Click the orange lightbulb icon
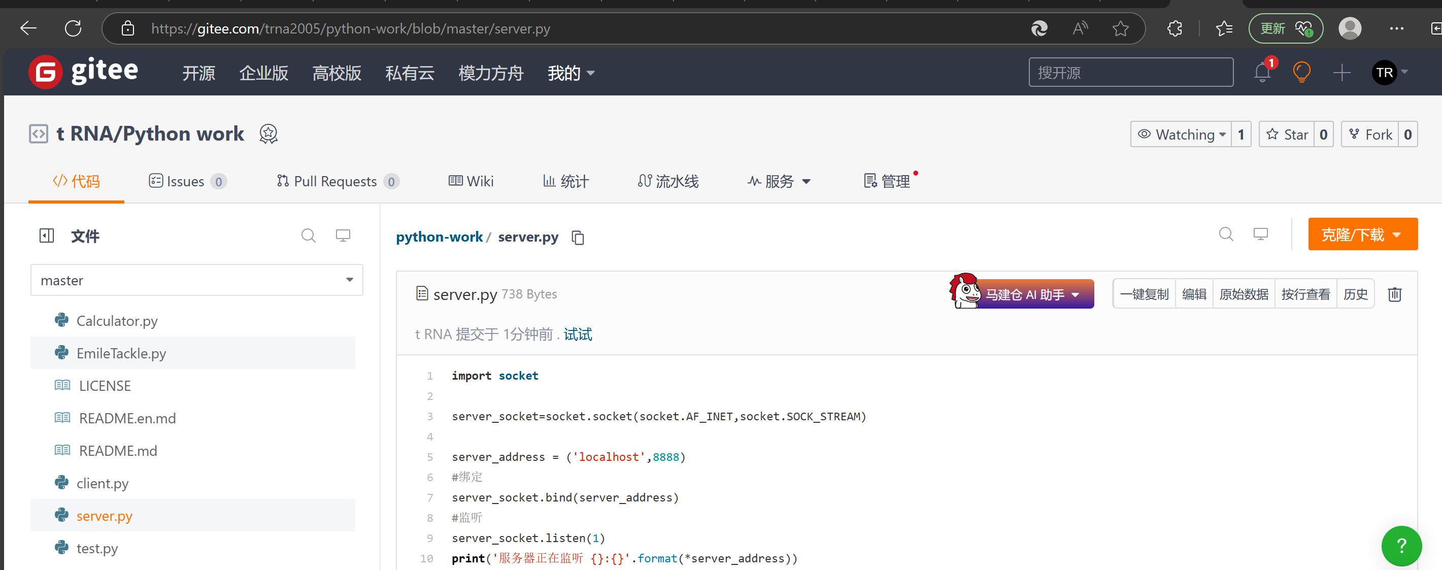 pos(1301,73)
